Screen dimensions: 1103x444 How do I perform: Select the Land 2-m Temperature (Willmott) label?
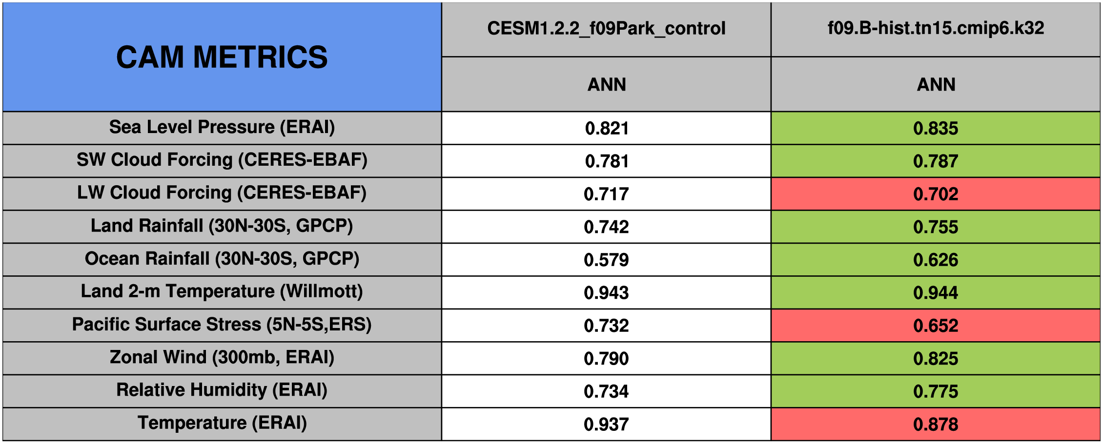point(222,291)
